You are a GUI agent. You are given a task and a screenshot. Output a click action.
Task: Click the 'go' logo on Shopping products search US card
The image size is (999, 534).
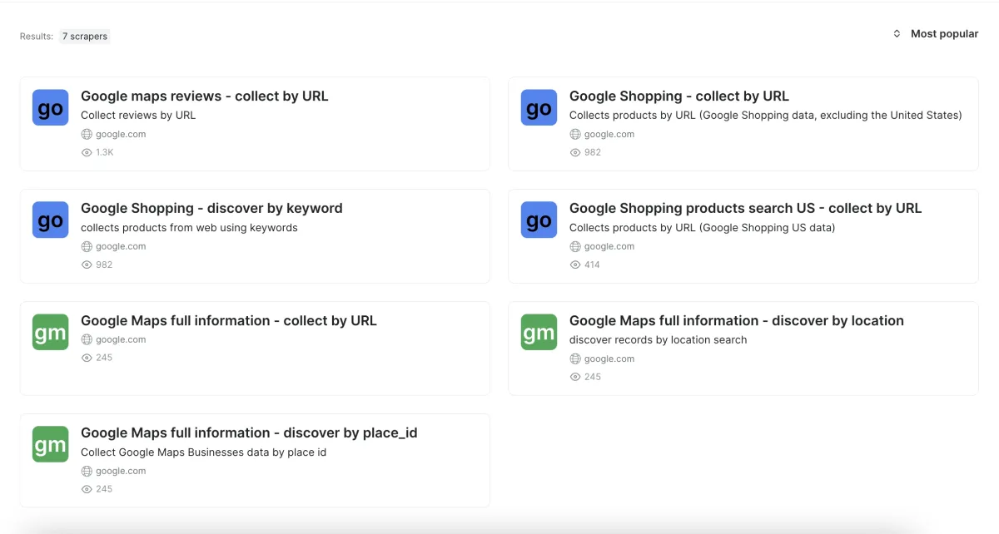[x=539, y=220]
